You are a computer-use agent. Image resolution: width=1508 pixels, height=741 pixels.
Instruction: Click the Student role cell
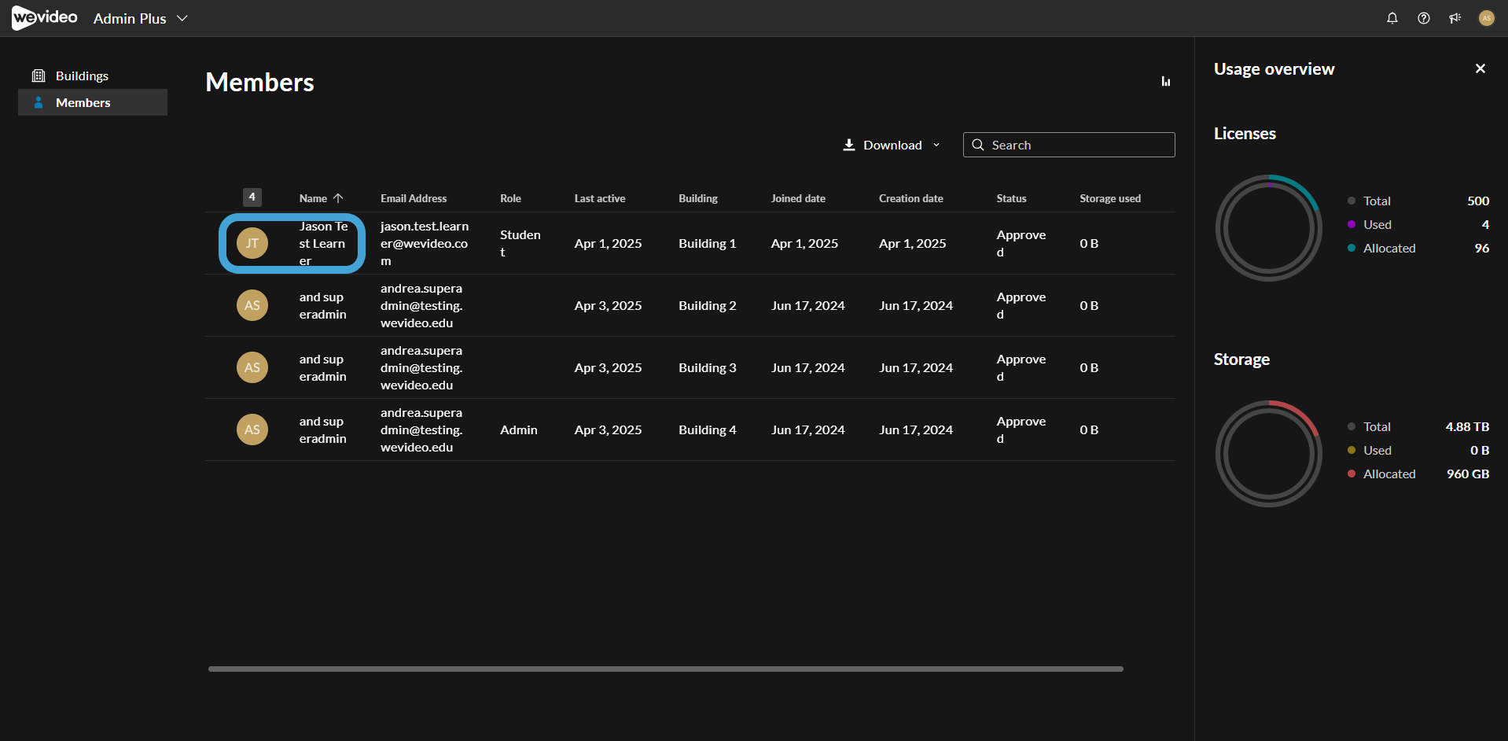point(520,243)
